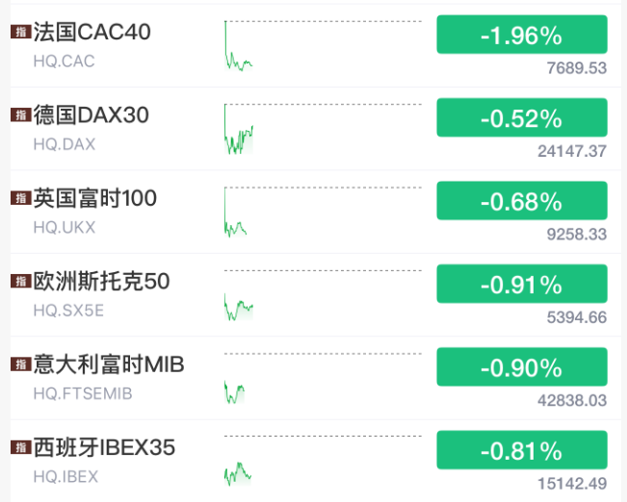This screenshot has height=502, width=627.
Task: Tap the -0.90% change button
Action: coord(521,366)
